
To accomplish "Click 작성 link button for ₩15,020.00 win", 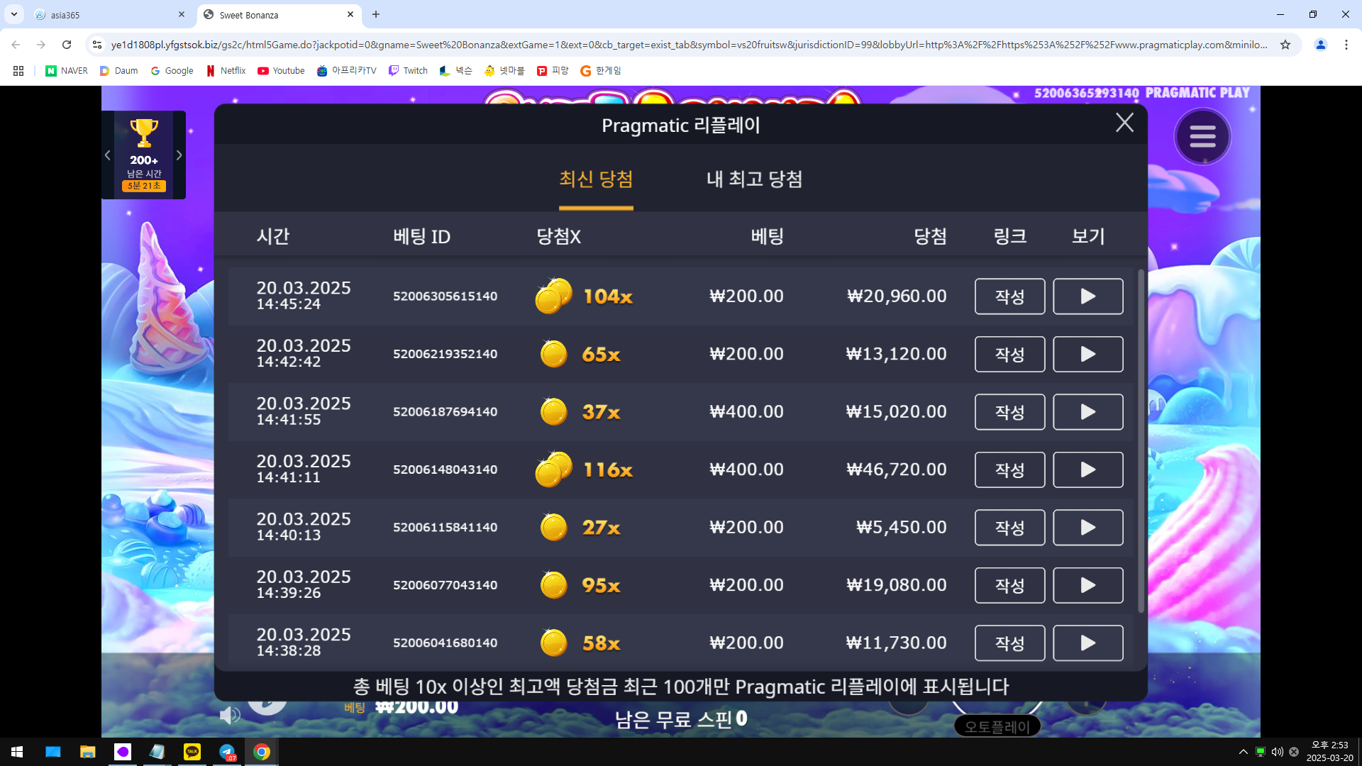I will click(x=1009, y=412).
